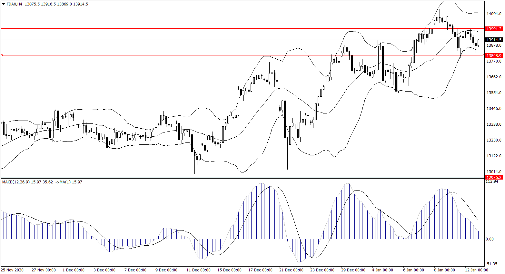Click the 17 Dec 00:00 time label
The width and height of the screenshot is (505, 274).
click(260, 270)
